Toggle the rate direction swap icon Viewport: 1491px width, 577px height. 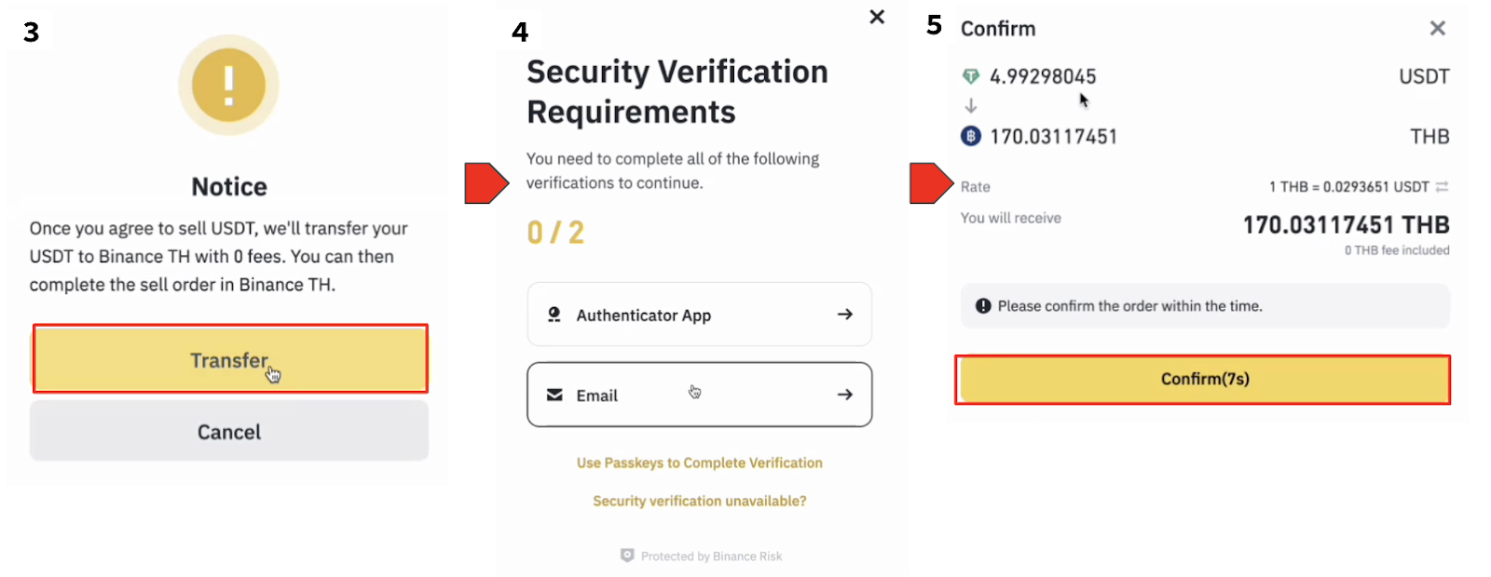1442,187
